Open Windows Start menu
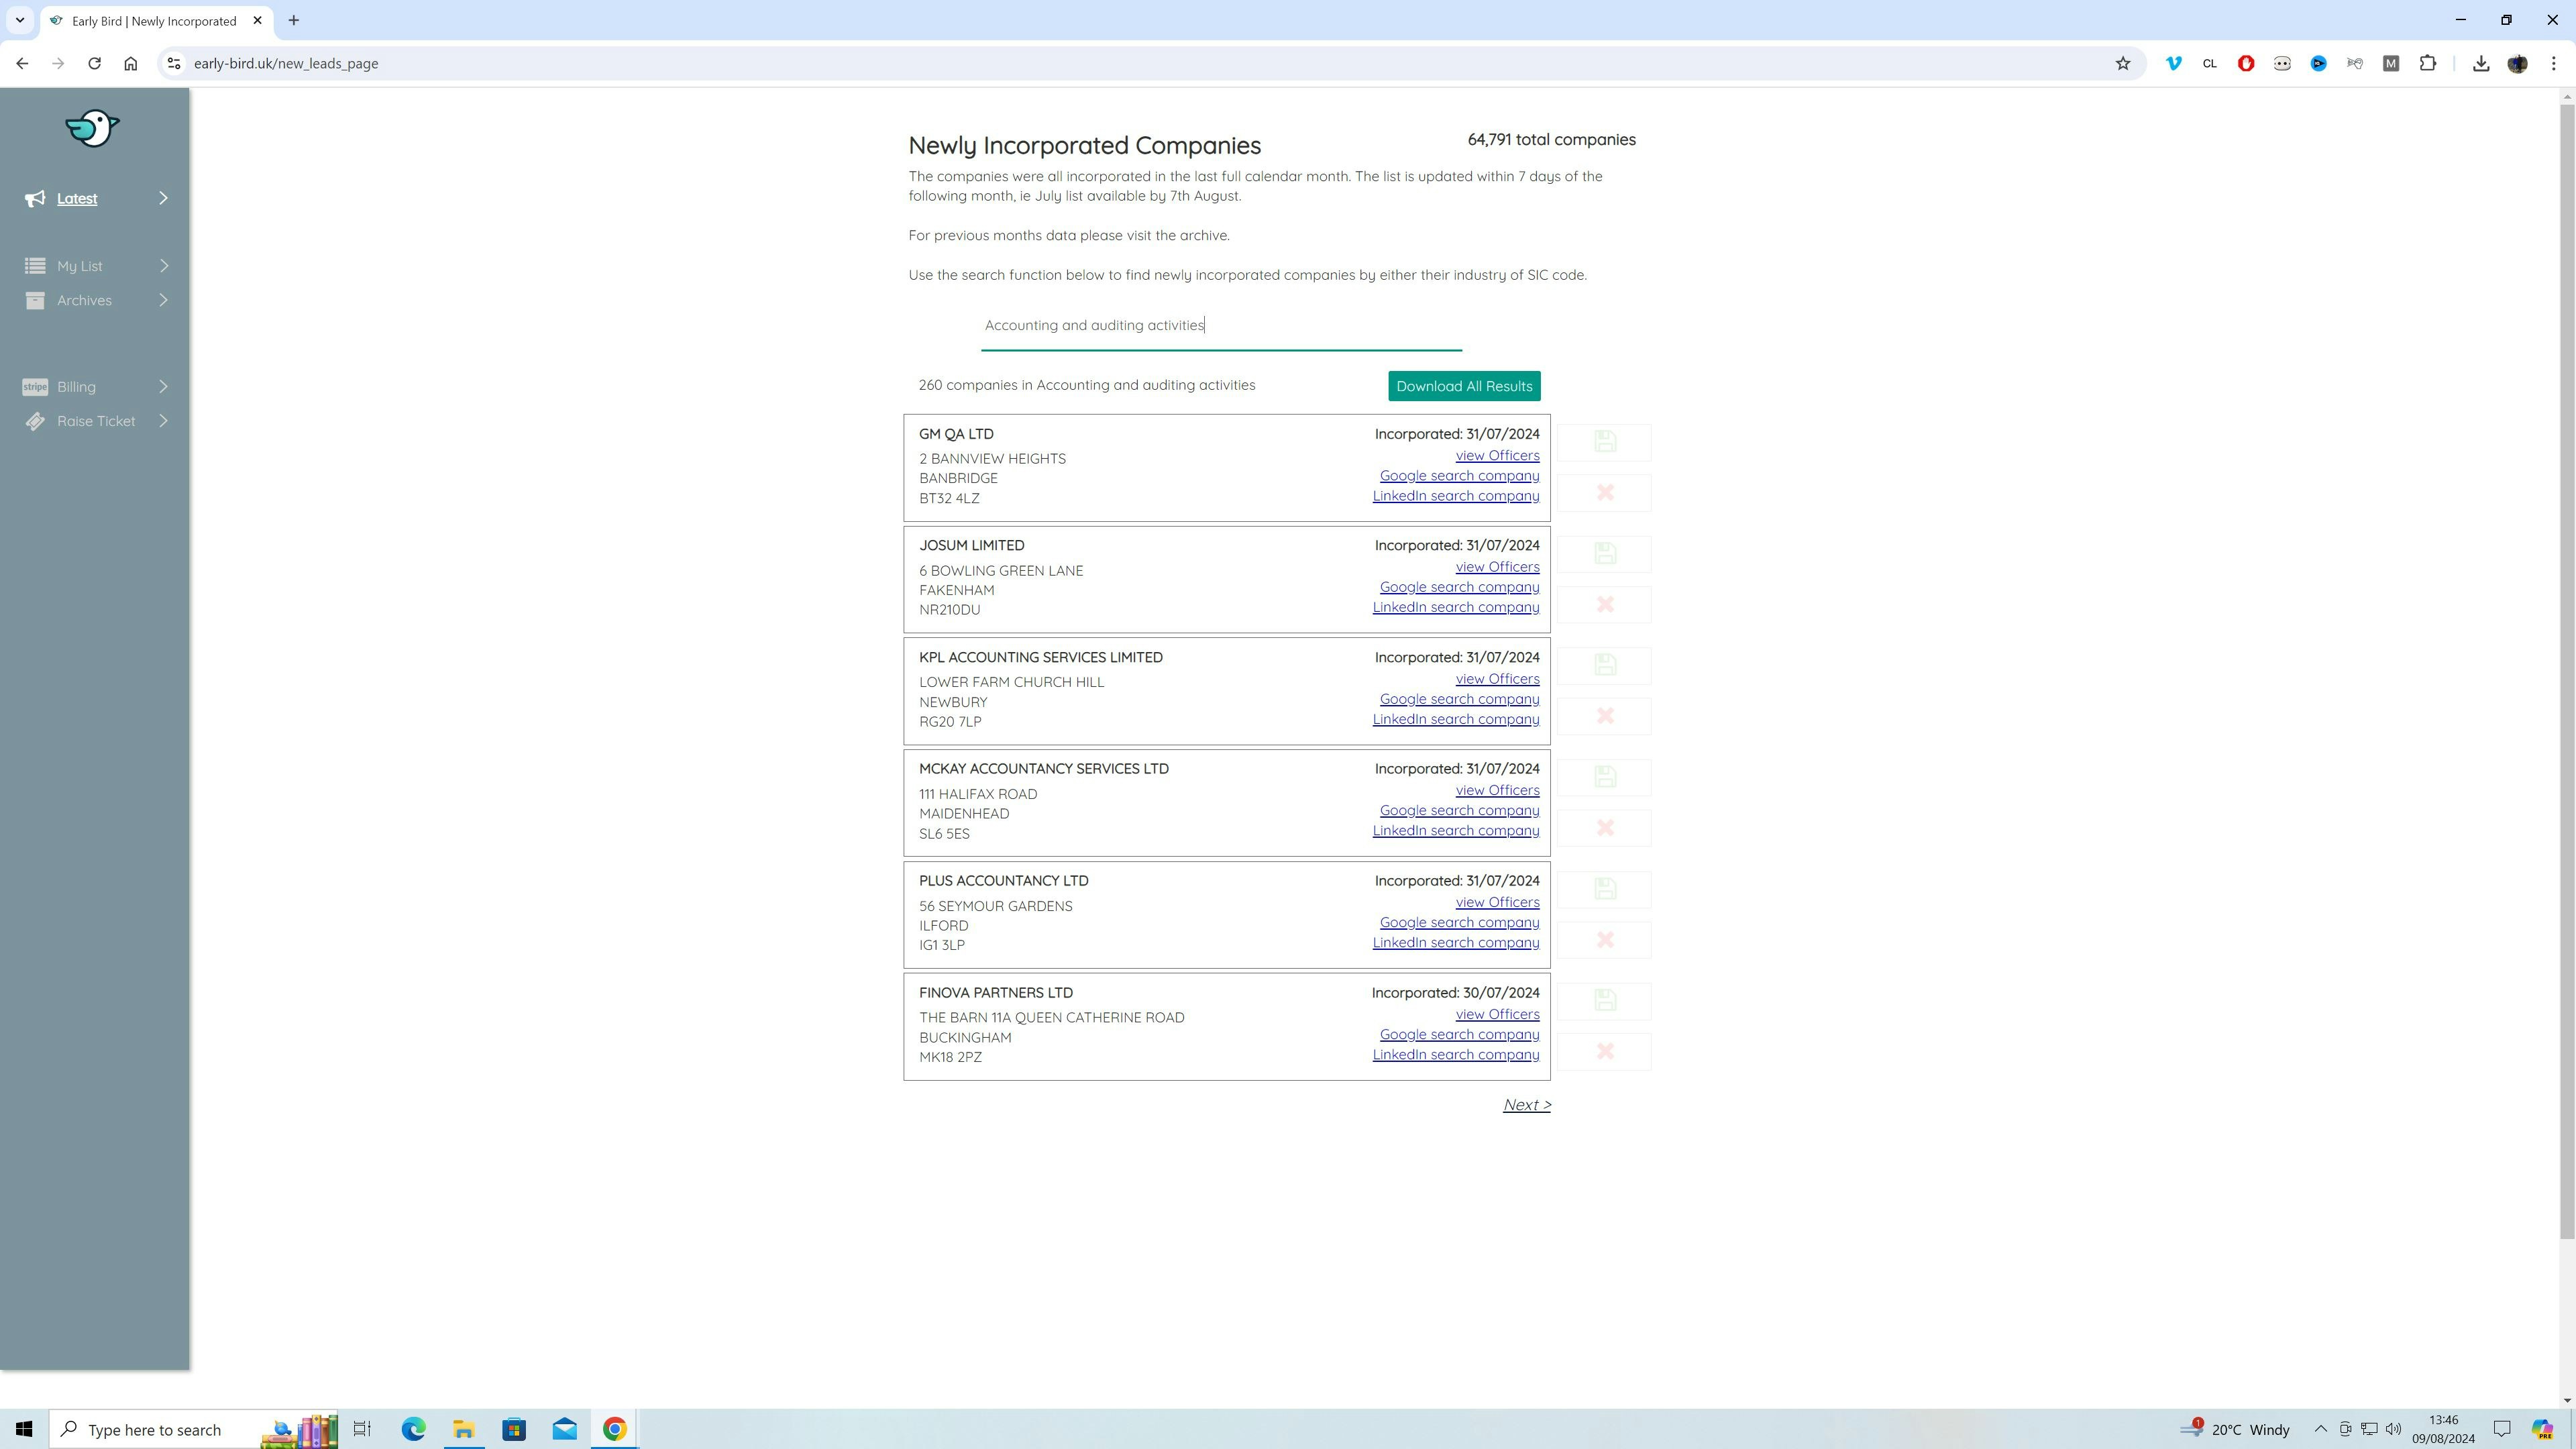The image size is (2576, 1449). pyautogui.click(x=24, y=1429)
